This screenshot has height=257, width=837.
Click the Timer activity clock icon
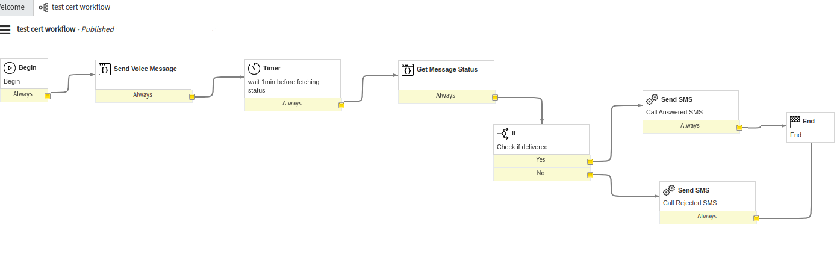click(254, 69)
